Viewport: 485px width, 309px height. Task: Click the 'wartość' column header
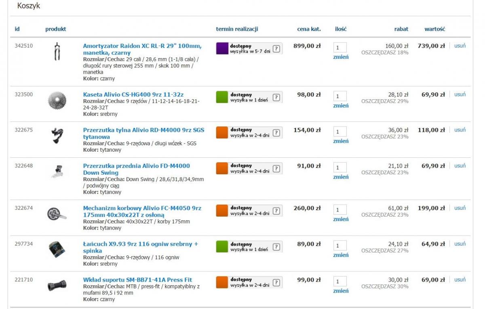[434, 29]
